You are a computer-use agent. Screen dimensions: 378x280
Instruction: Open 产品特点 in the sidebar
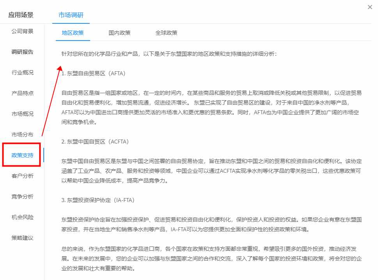click(22, 93)
